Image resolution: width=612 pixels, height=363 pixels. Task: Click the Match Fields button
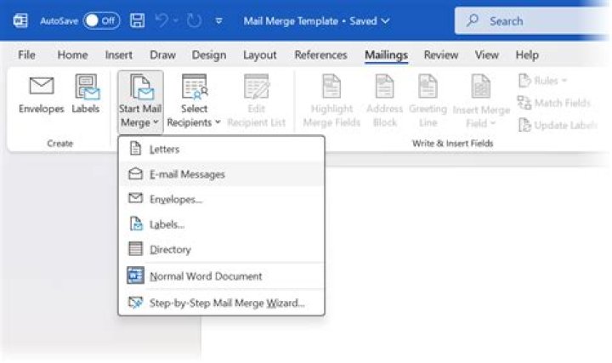(554, 103)
